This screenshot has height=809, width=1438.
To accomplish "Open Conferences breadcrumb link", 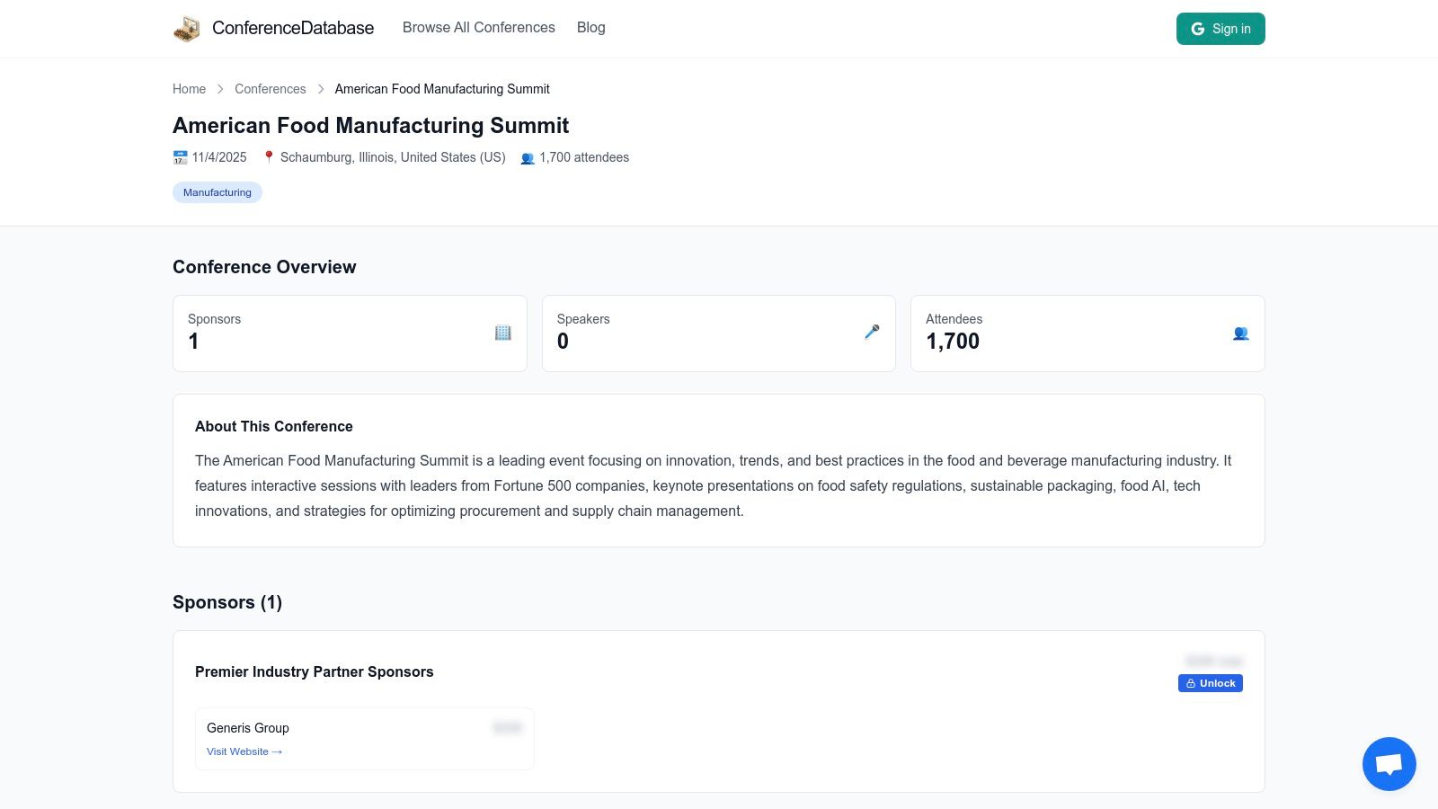I will 270,89.
